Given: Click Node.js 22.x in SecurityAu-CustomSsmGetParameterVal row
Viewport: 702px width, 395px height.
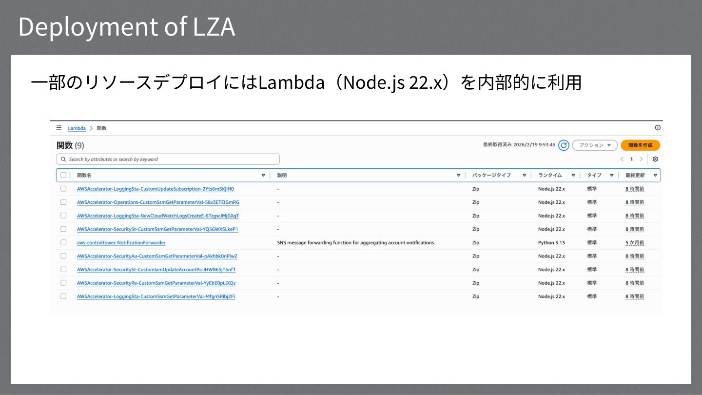Looking at the screenshot, I should coord(551,256).
